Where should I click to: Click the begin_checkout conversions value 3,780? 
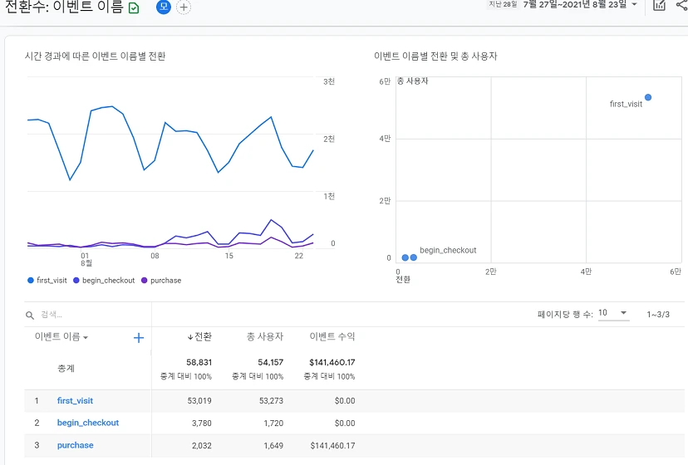coord(201,423)
